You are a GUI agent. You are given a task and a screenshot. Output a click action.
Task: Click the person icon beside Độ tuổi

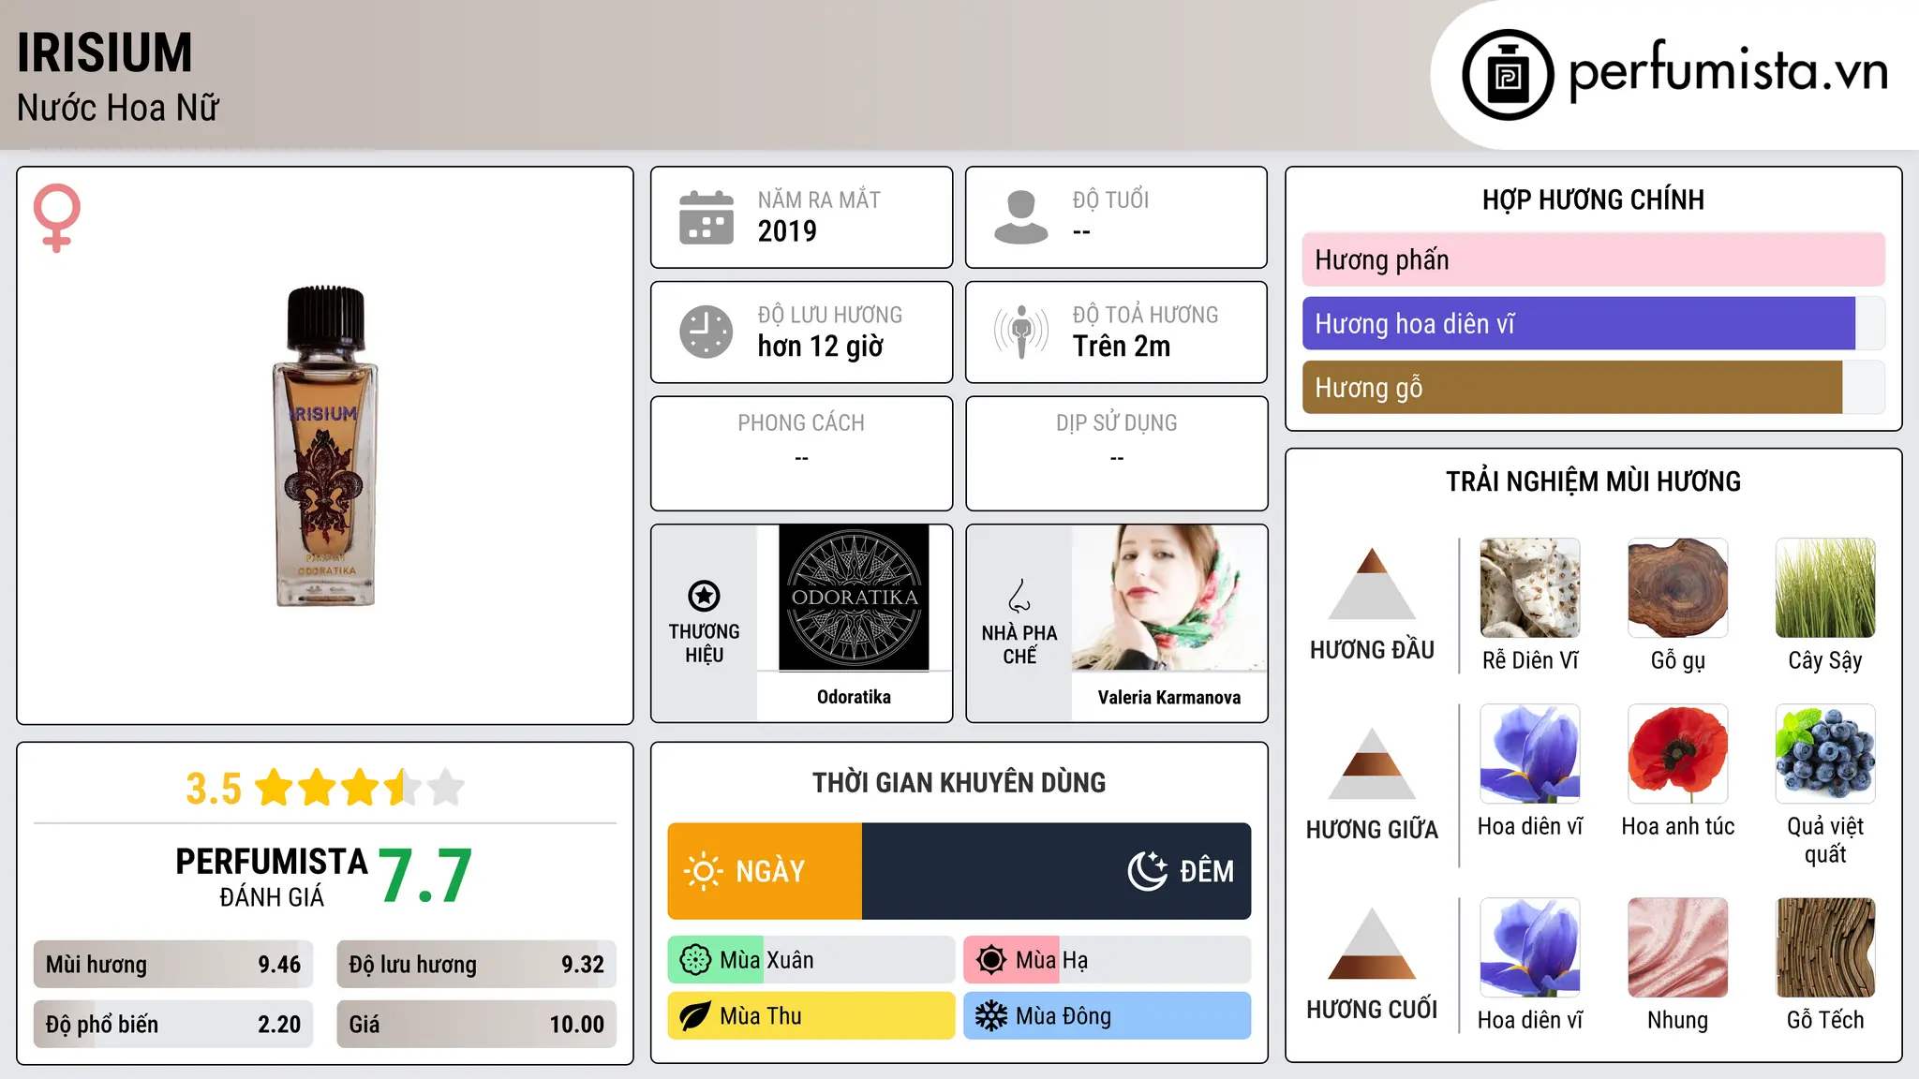point(1021,217)
